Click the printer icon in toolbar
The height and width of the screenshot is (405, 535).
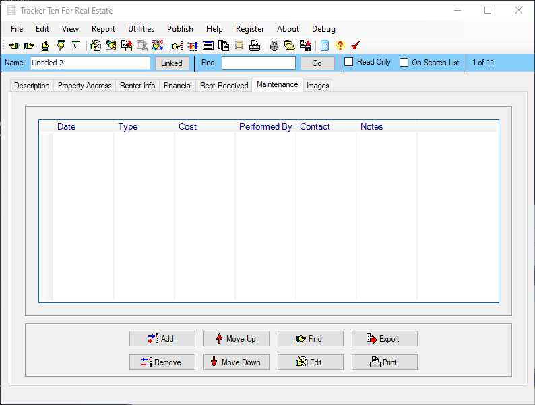point(255,45)
